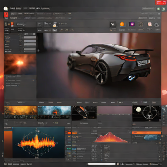Toggle the highlighted button below the toolbar

point(55,30)
